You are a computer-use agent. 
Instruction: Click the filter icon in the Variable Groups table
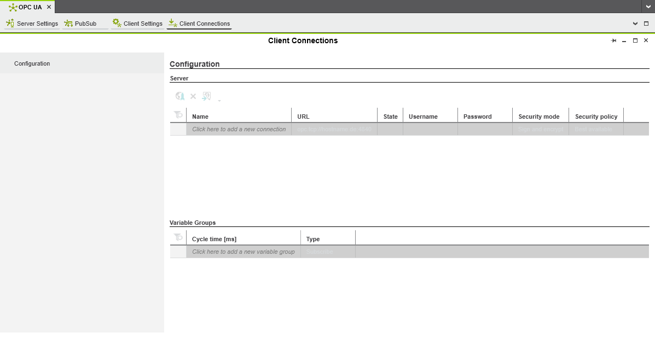point(178,237)
